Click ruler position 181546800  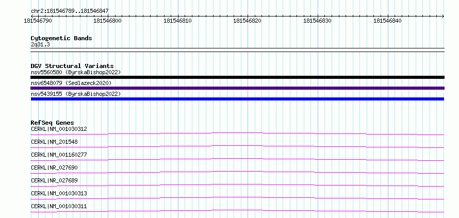(x=108, y=21)
